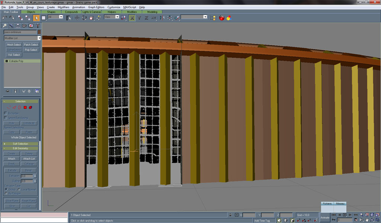Tick the Ignore Backfacing checkbox
This screenshot has height=223, width=381.
pos(6,118)
